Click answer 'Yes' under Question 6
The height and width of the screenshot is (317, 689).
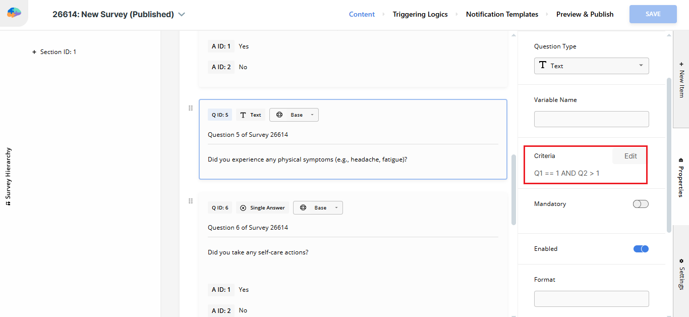[244, 290]
